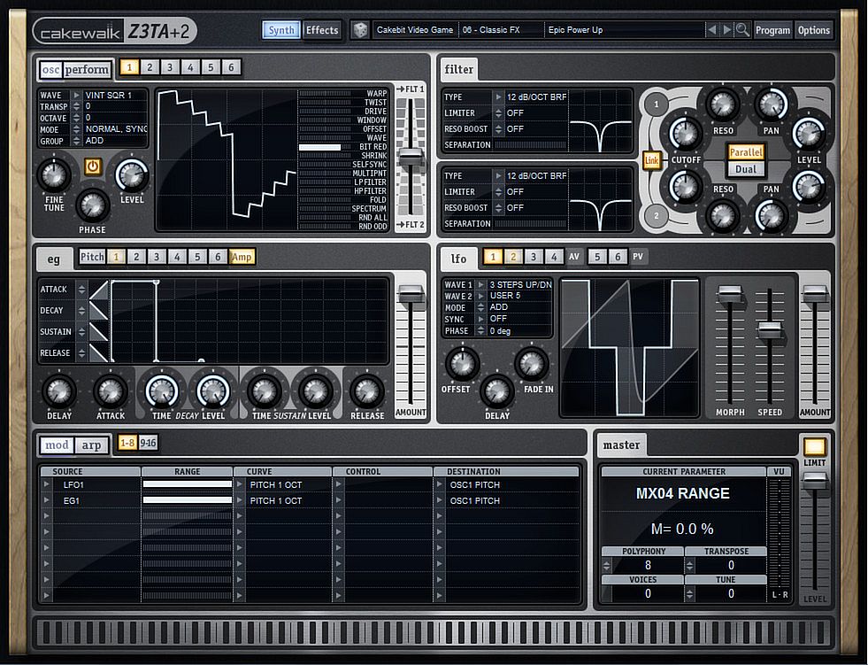Click the round filter 2 selector

point(657,215)
